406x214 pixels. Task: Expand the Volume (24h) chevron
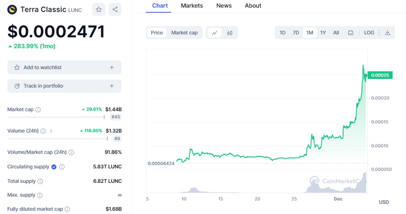click(51, 131)
